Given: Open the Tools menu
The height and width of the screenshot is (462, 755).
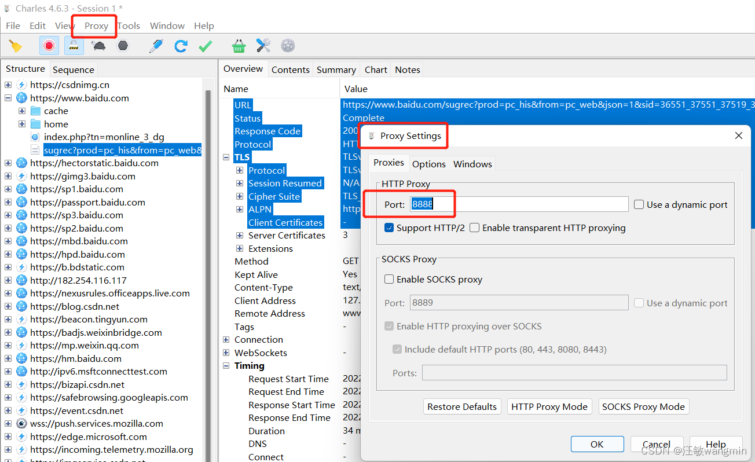Looking at the screenshot, I should [x=129, y=25].
